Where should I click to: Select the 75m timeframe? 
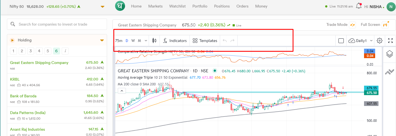119,41
